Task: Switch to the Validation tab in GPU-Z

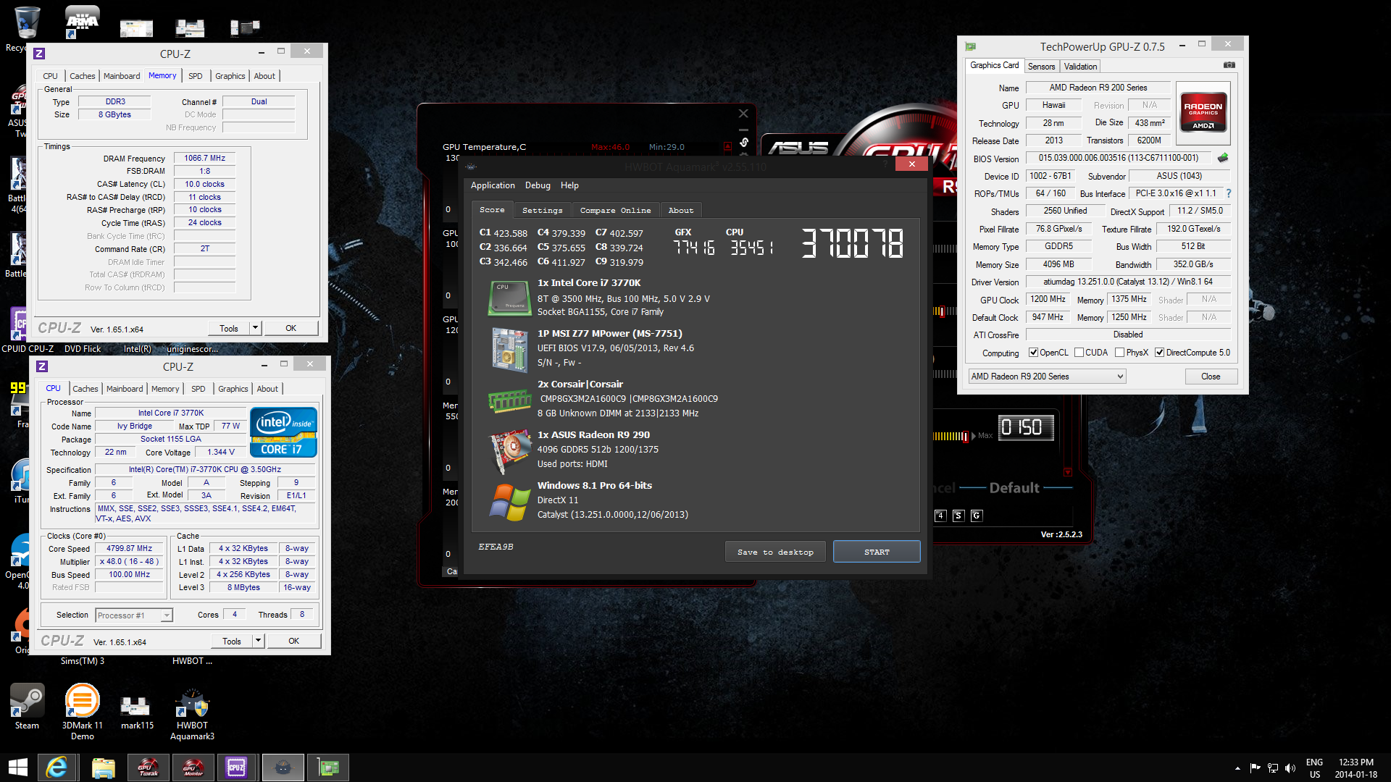Action: point(1080,67)
